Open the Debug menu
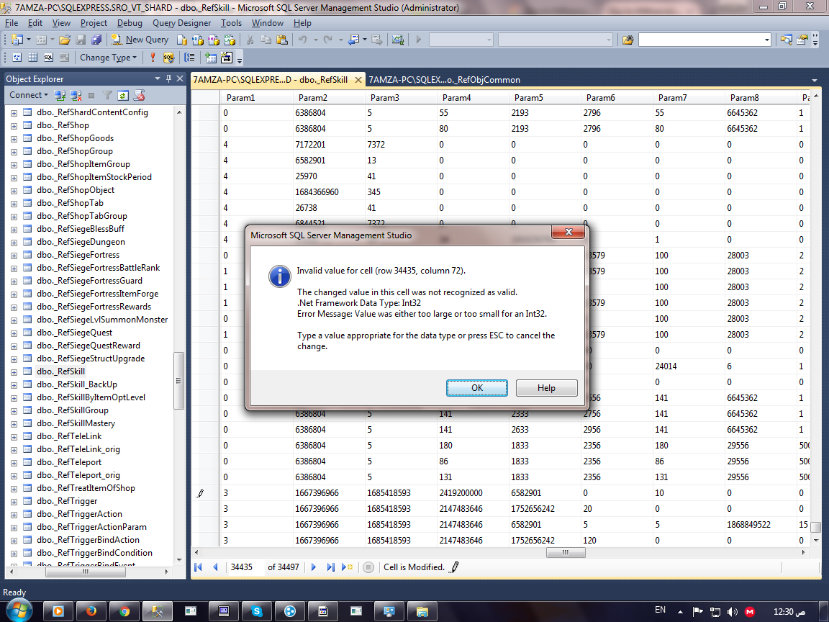The width and height of the screenshot is (829, 622). pos(130,23)
